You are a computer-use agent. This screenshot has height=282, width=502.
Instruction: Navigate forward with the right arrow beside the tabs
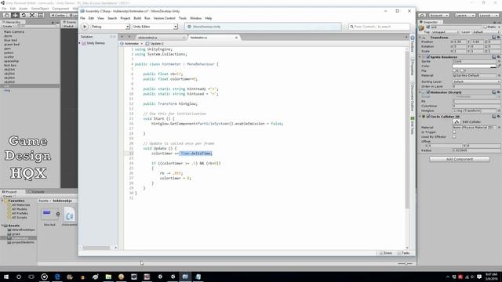tap(129, 37)
